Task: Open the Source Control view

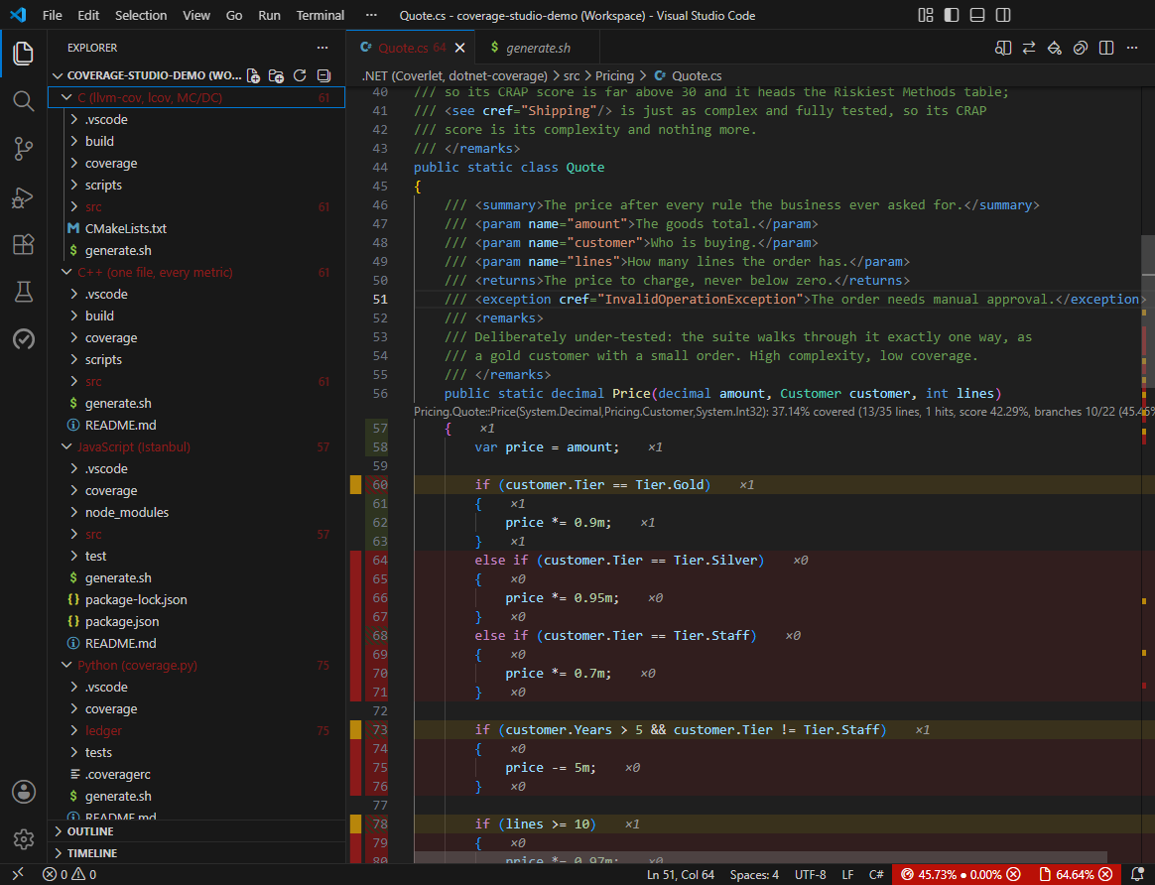Action: pyautogui.click(x=24, y=149)
